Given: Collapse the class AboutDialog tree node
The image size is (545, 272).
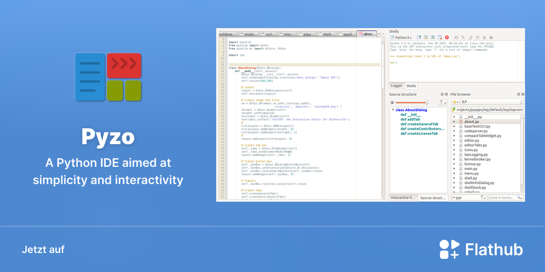Looking at the screenshot, I should pyautogui.click(x=393, y=110).
